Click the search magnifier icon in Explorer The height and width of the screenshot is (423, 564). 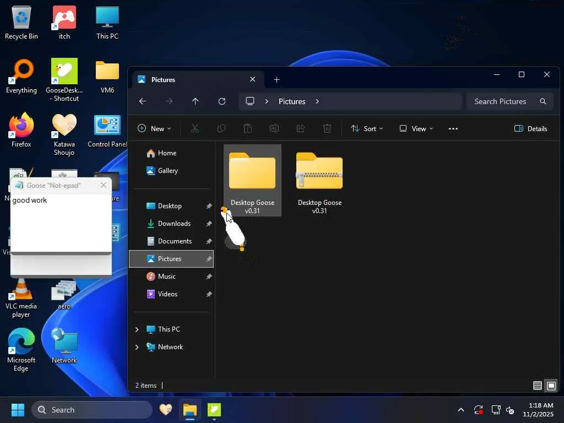(543, 101)
